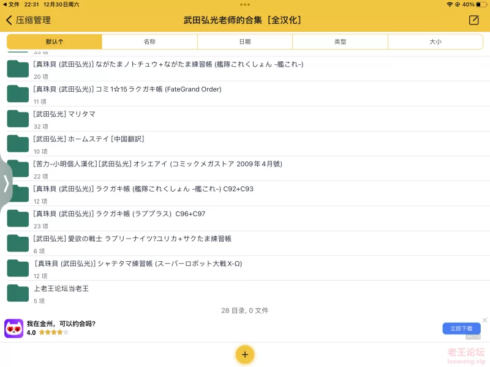Click the page title 武田弘光老师的合集 [全汉化]
The height and width of the screenshot is (367, 490).
(242, 20)
